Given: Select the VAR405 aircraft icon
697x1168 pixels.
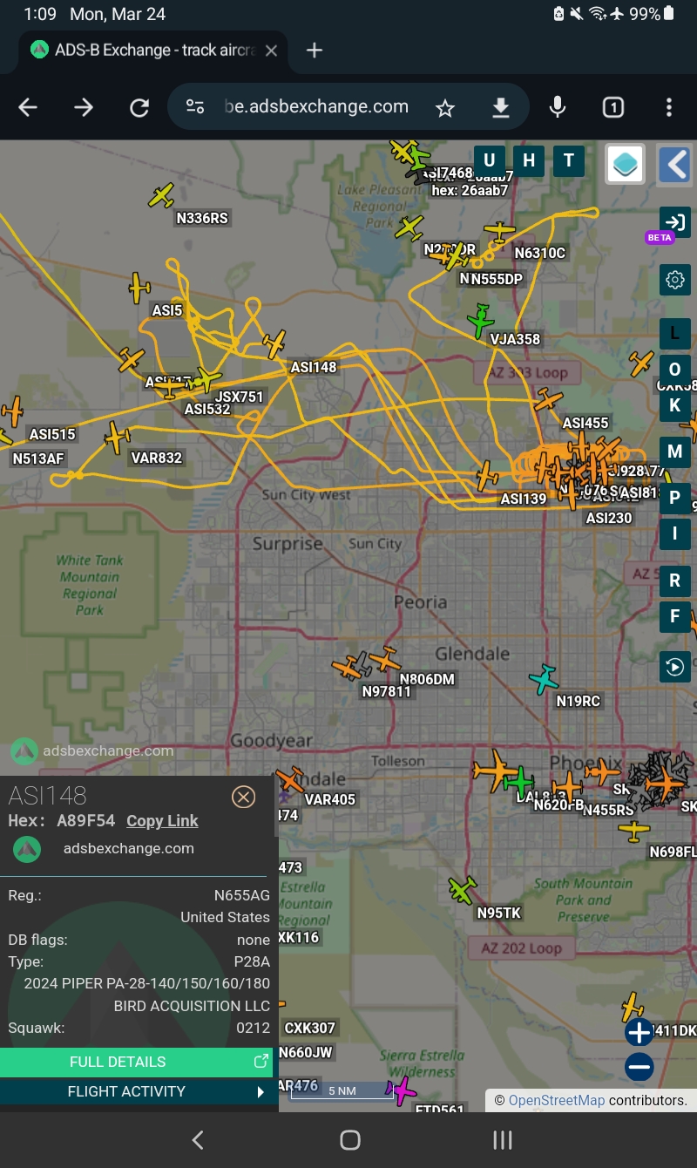Looking at the screenshot, I should (290, 779).
